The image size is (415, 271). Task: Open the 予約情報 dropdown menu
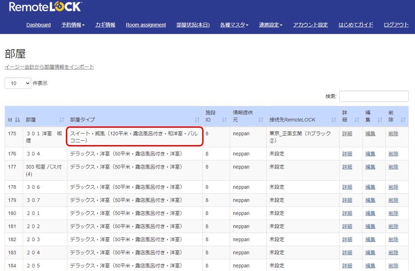pyautogui.click(x=73, y=25)
